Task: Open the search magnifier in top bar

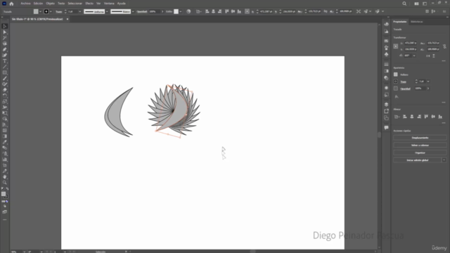Action: coord(404,4)
